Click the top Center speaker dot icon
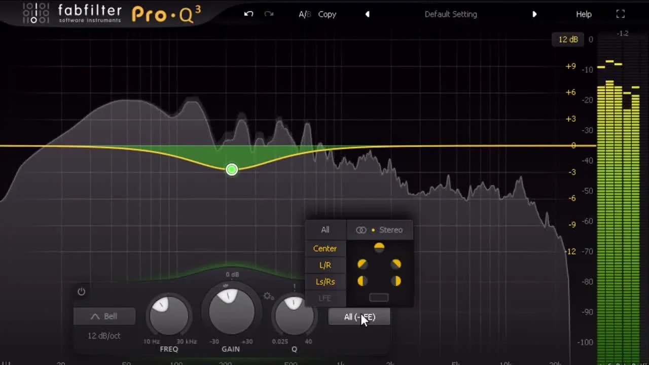 (379, 247)
